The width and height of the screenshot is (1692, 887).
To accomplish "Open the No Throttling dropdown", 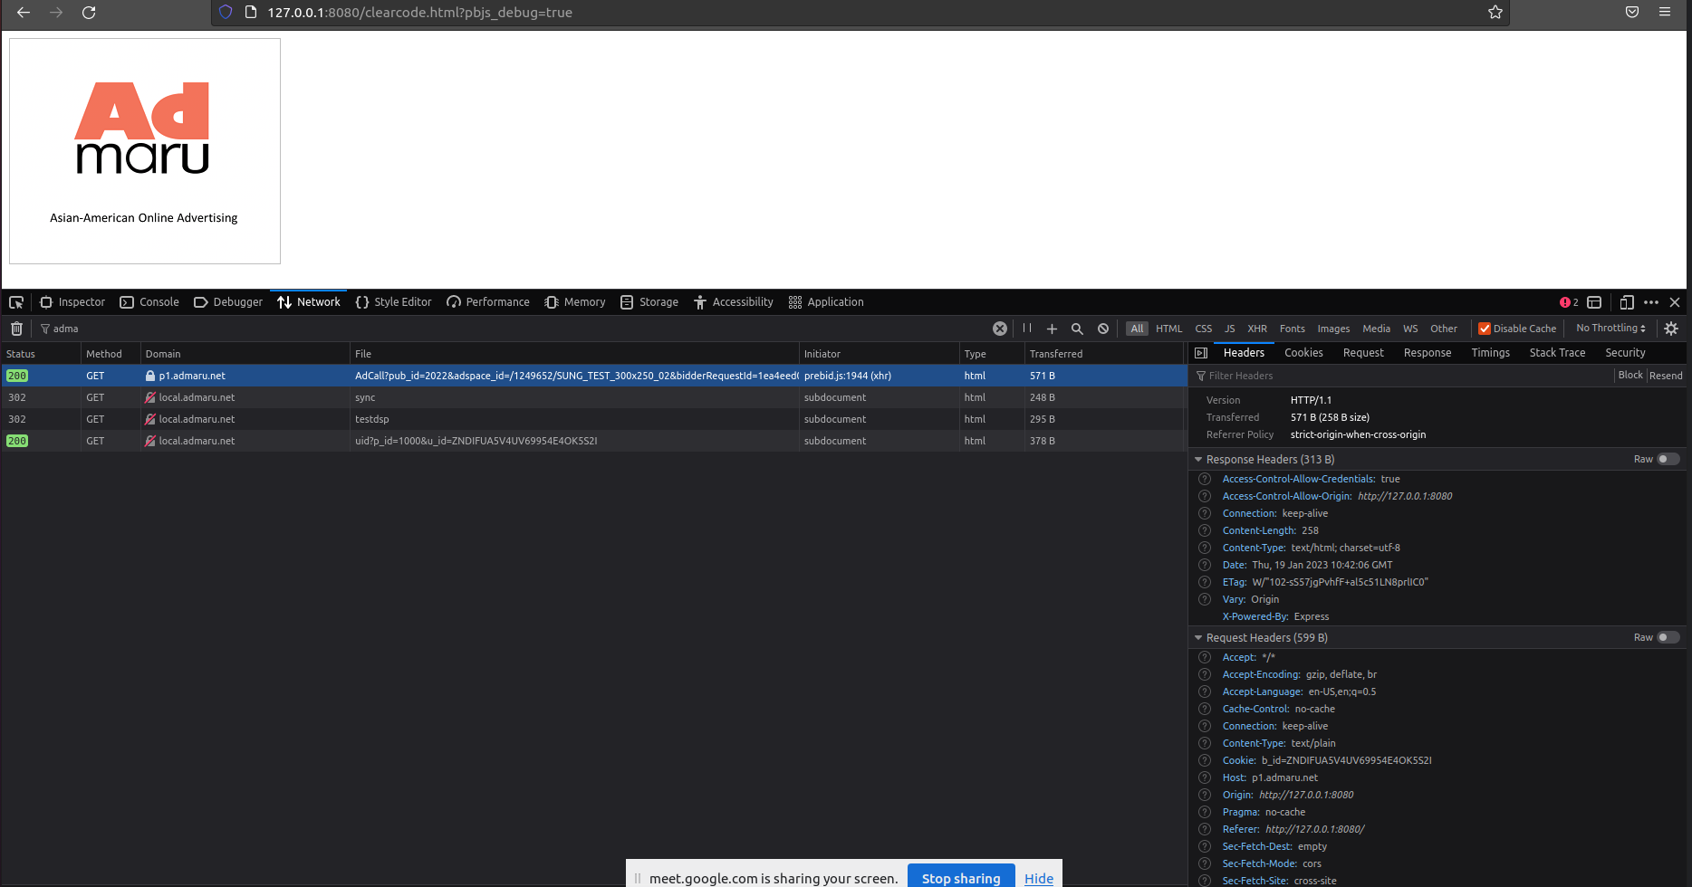I will click(1610, 328).
